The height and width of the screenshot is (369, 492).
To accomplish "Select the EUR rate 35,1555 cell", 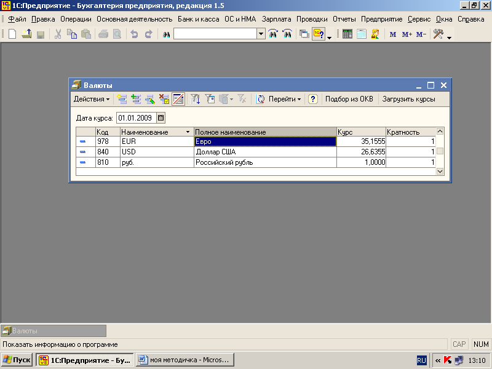I will tap(361, 141).
